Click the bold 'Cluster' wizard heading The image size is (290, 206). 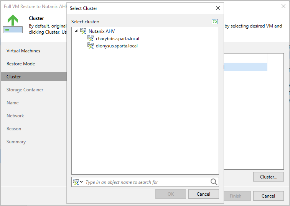pyautogui.click(x=36, y=18)
